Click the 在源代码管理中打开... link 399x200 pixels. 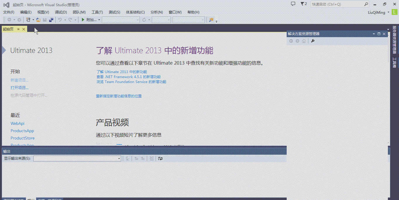(x=29, y=95)
